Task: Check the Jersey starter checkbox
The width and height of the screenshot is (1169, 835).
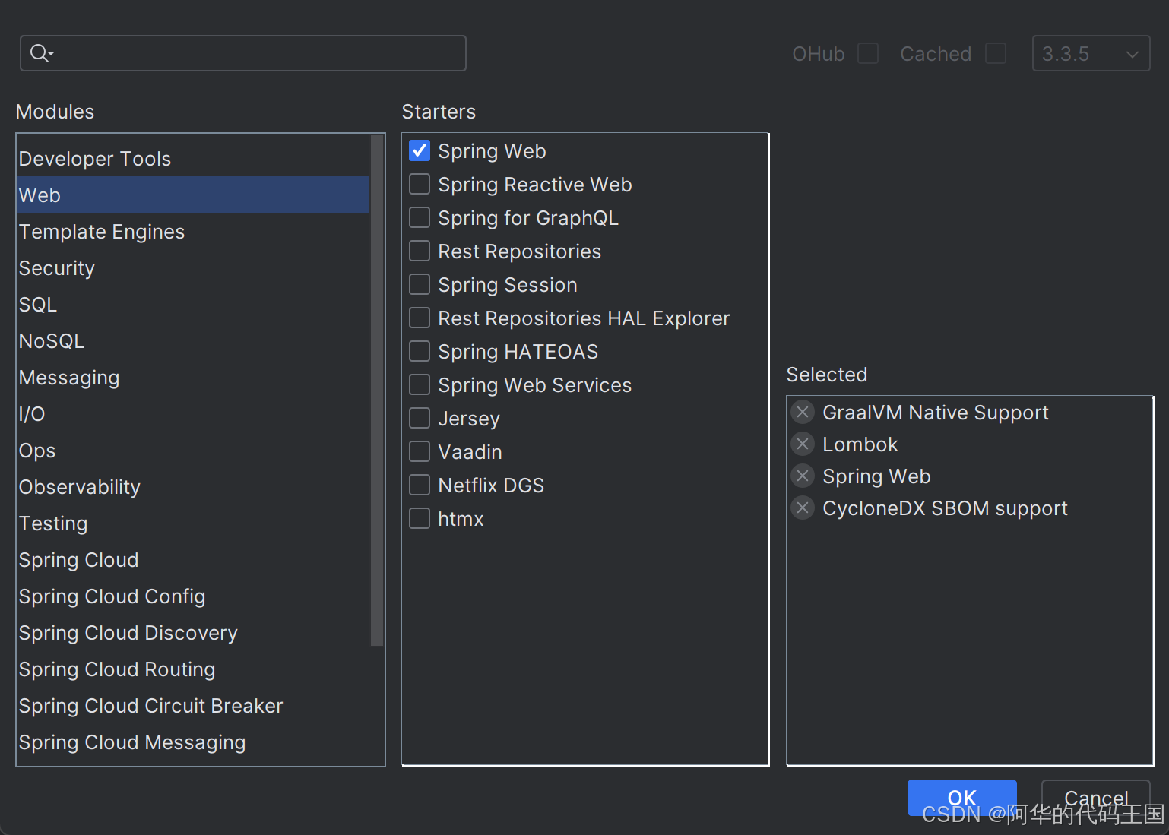Action: click(x=420, y=418)
